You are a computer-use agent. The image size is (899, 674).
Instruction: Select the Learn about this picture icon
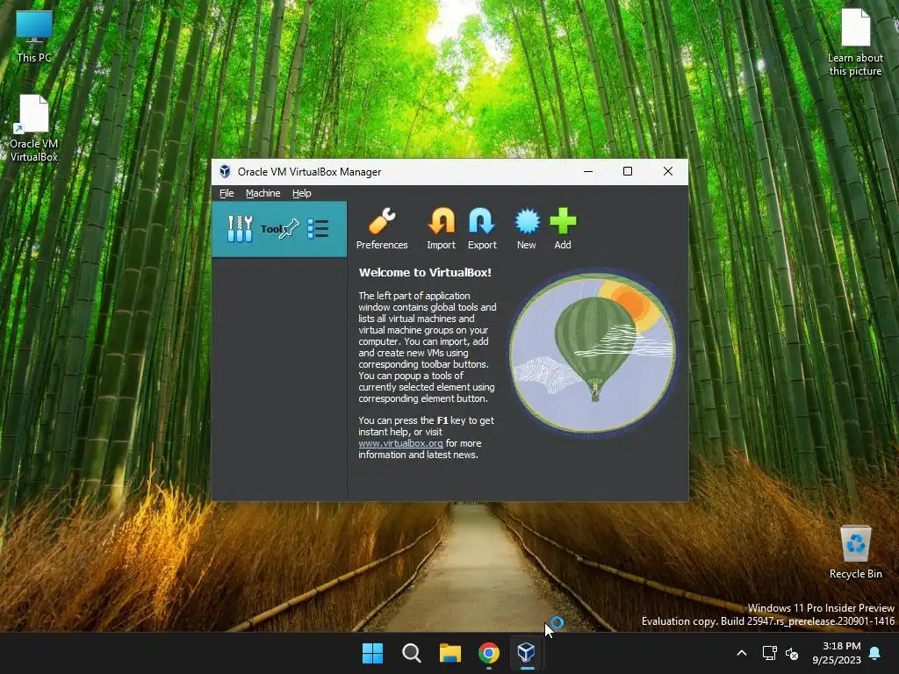(x=855, y=42)
